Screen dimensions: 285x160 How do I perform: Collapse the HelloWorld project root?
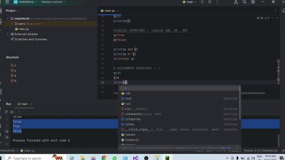tap(8, 19)
